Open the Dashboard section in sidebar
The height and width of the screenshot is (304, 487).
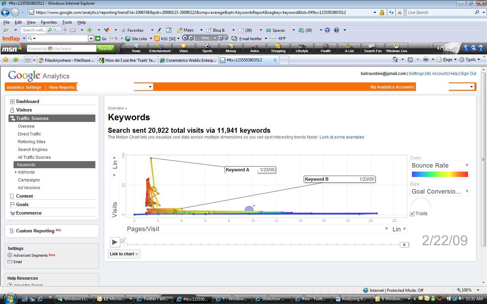[x=28, y=101]
